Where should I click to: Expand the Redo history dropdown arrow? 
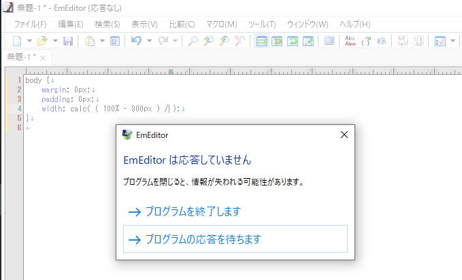tap(175, 41)
